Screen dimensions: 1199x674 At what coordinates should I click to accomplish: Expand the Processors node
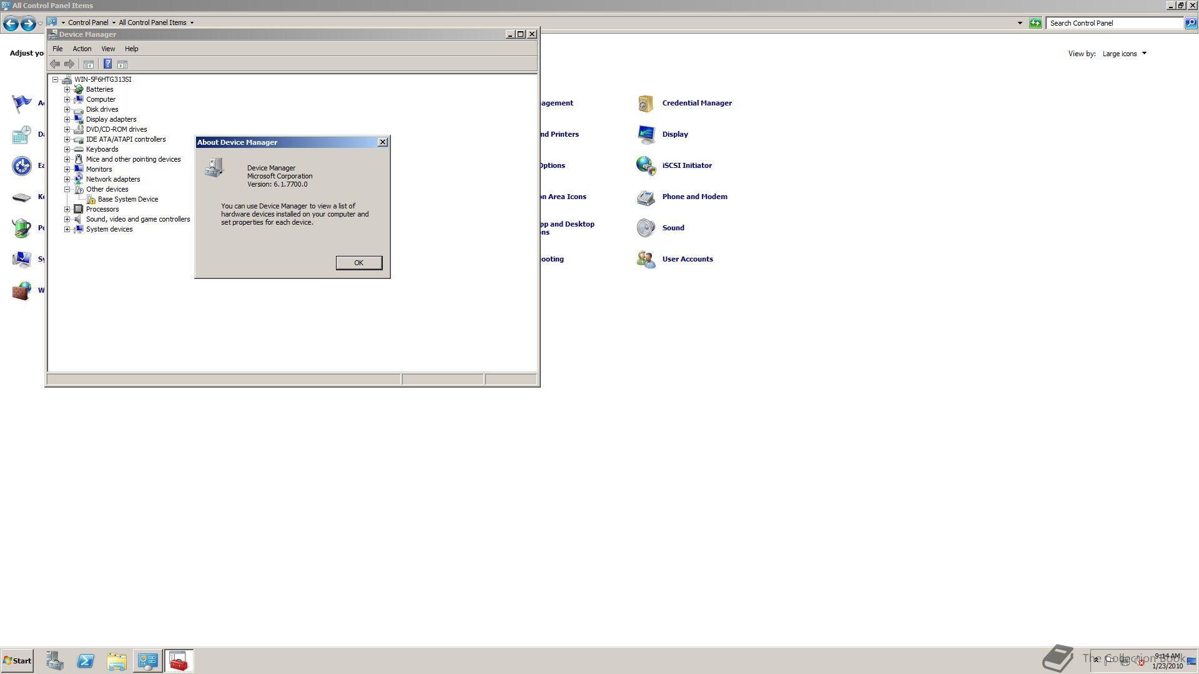[x=67, y=209]
